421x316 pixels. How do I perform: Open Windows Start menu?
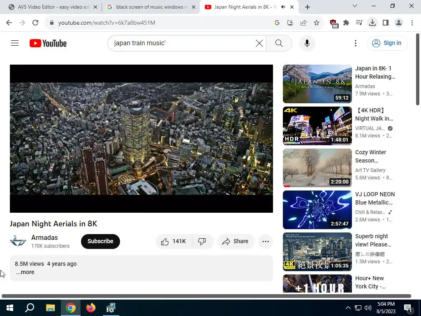10,308
